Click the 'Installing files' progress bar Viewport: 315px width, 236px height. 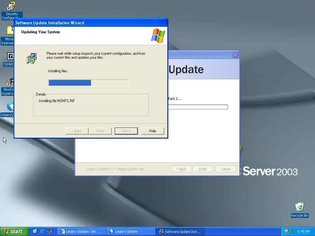tap(89, 83)
